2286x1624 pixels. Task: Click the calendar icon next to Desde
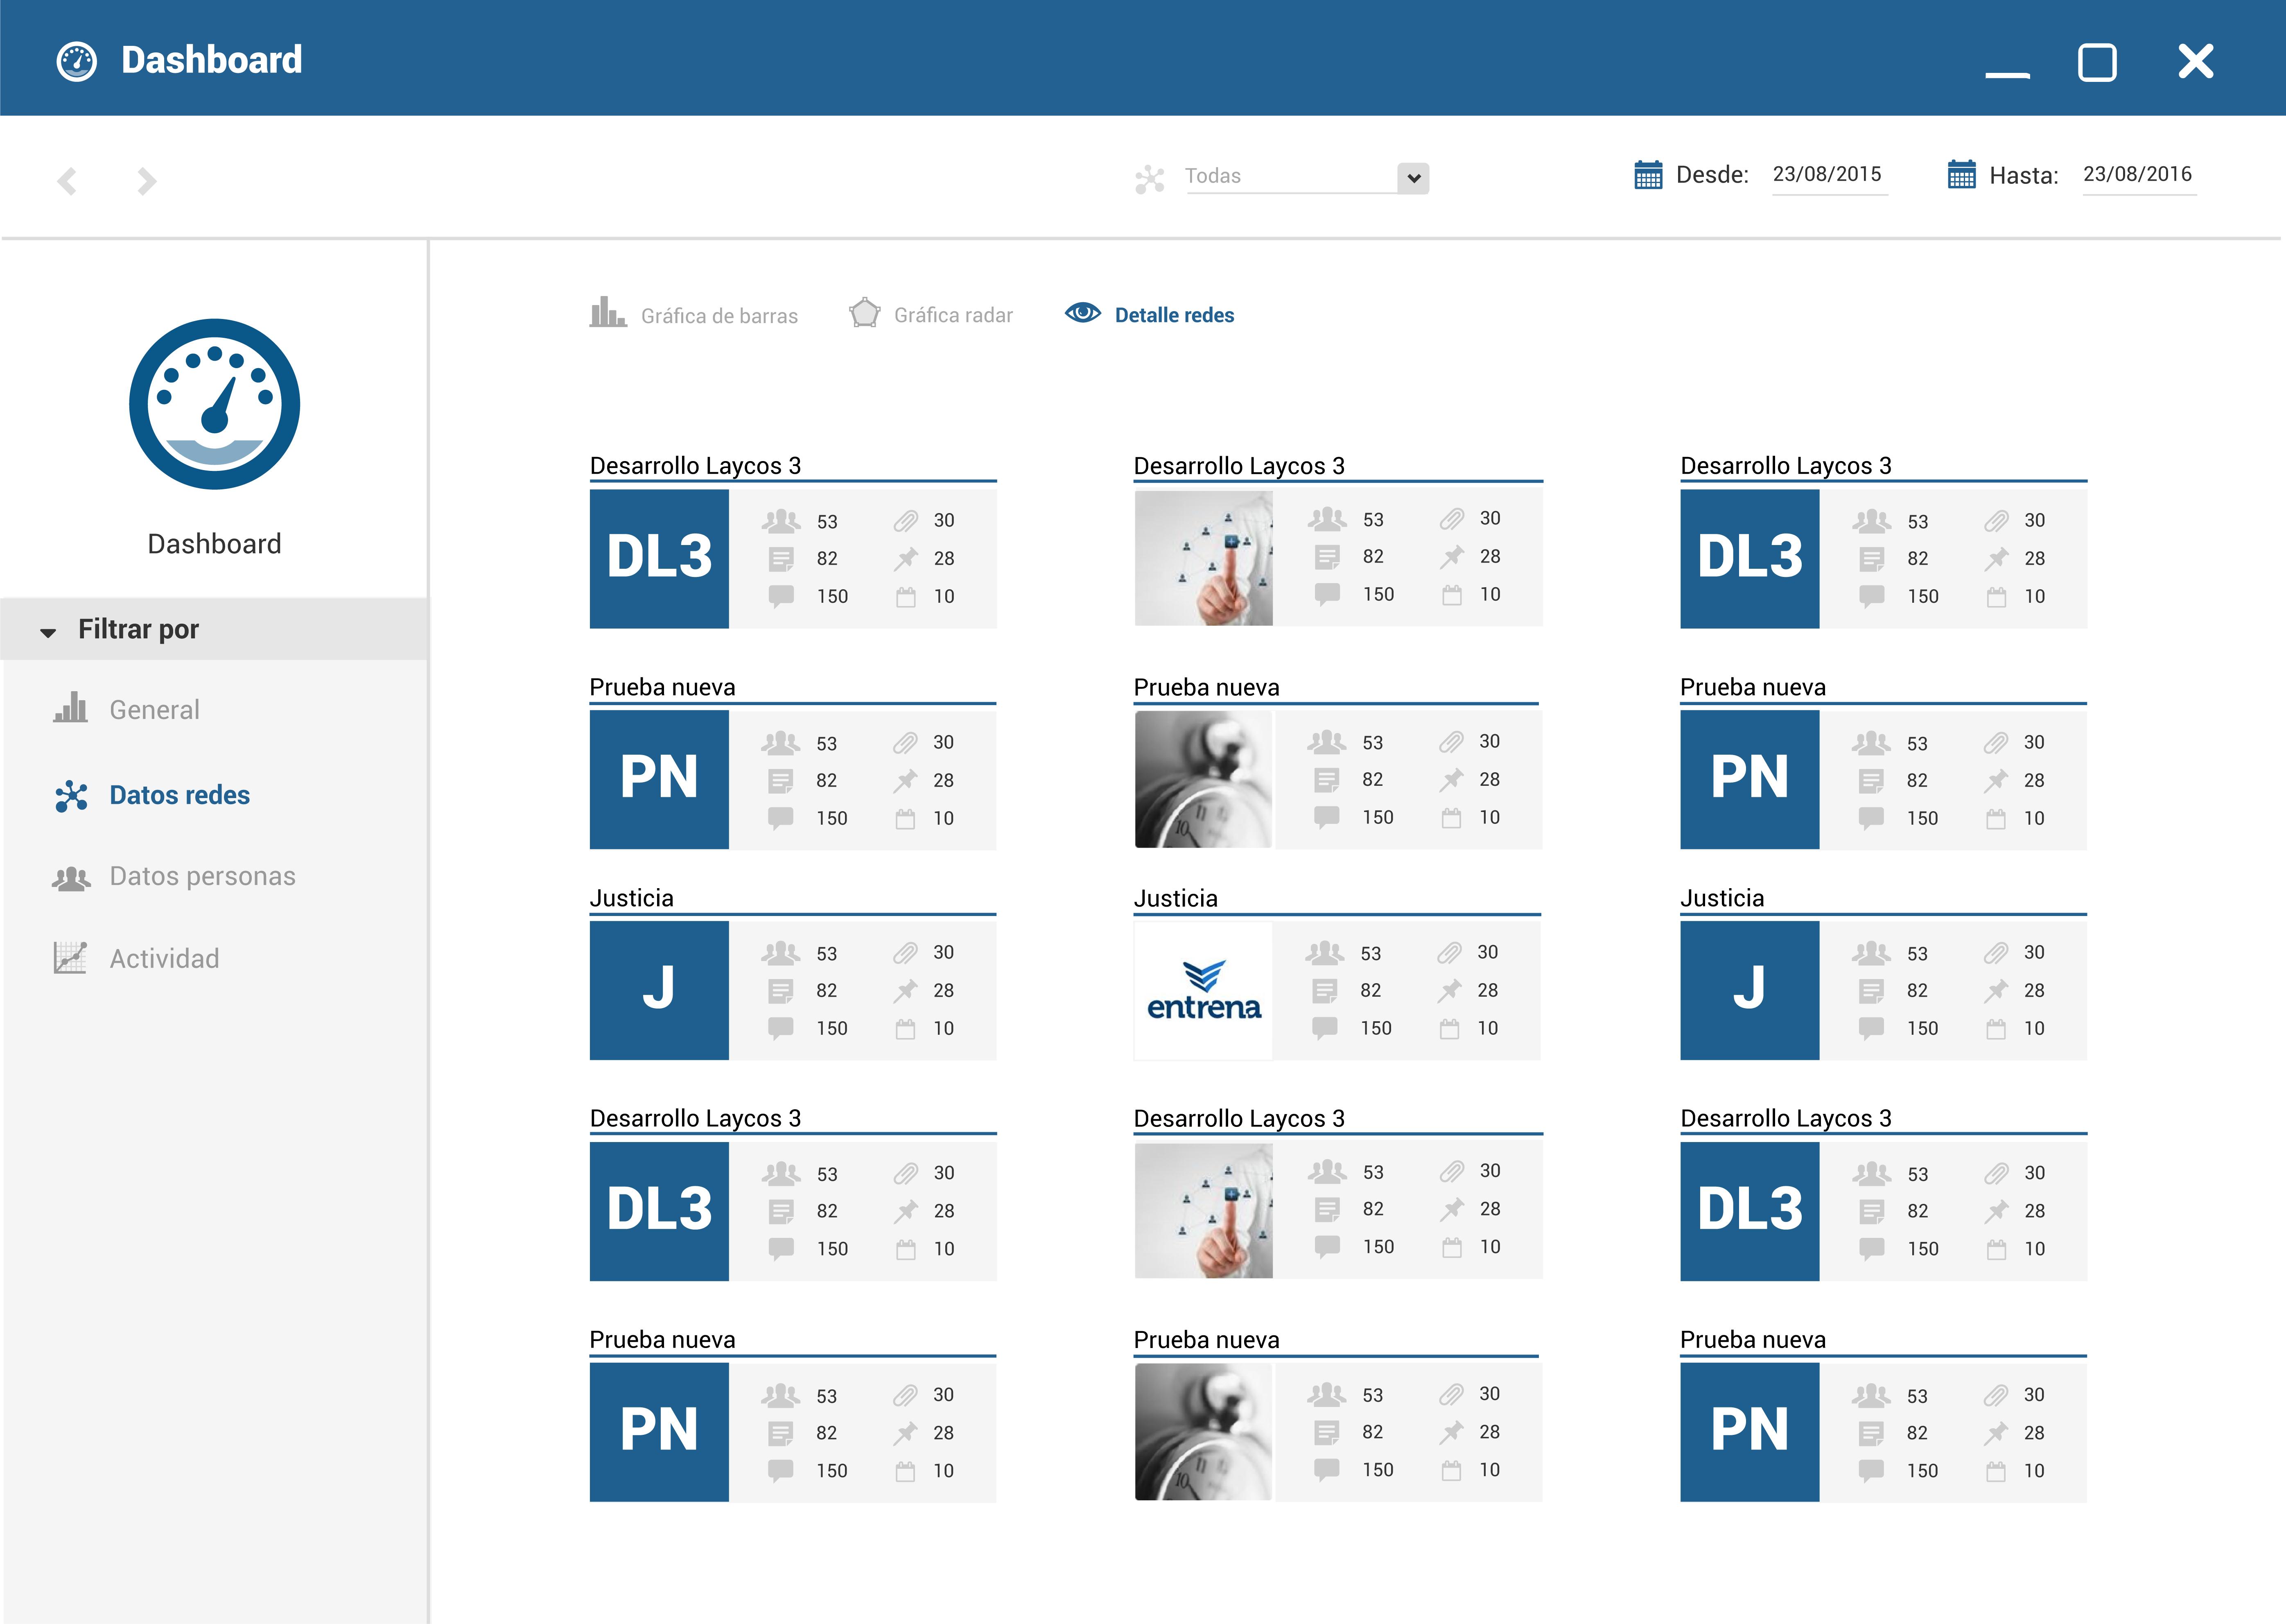pos(1647,175)
